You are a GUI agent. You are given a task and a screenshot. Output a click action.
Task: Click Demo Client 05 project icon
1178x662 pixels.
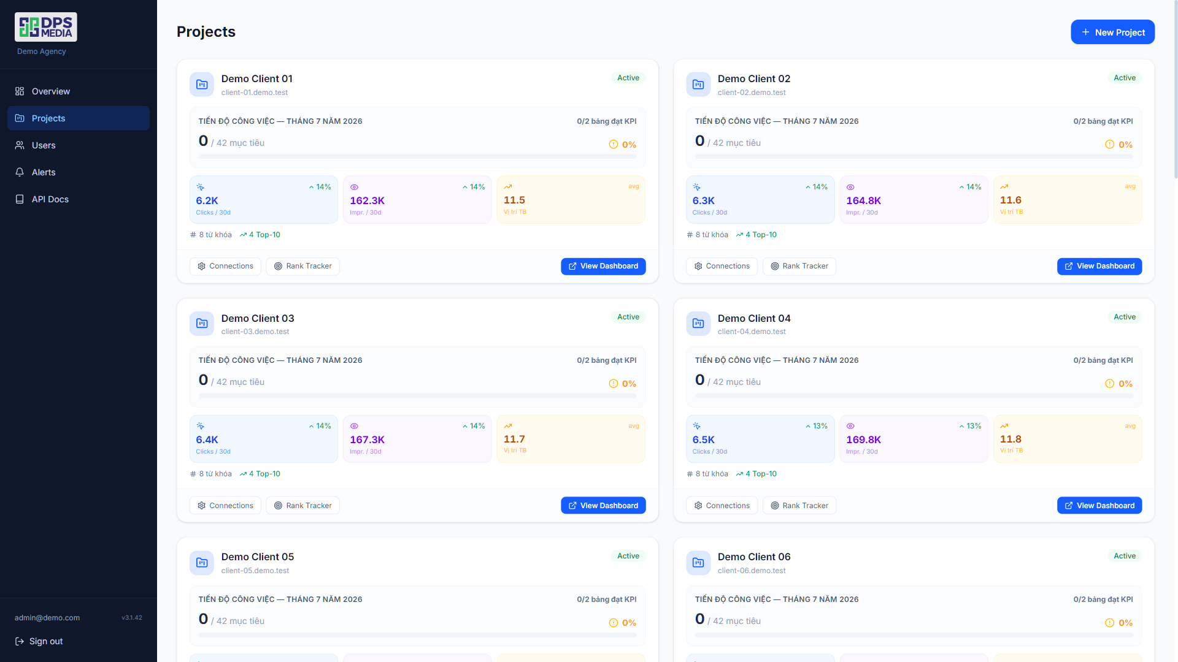pyautogui.click(x=202, y=563)
